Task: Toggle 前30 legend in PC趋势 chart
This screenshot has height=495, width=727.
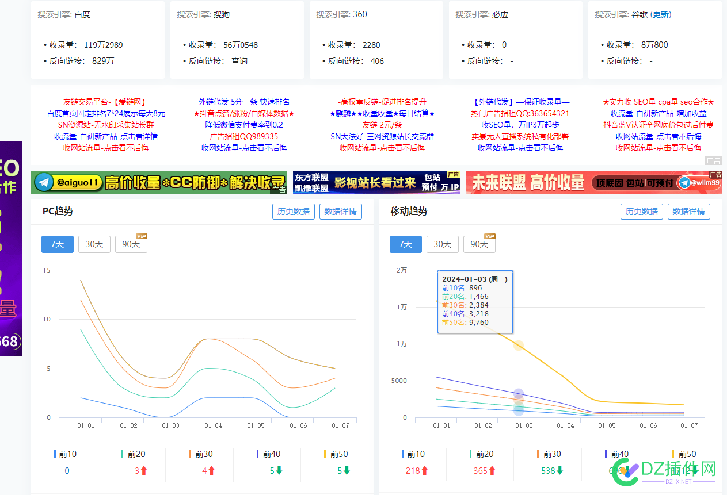Action: click(x=200, y=454)
